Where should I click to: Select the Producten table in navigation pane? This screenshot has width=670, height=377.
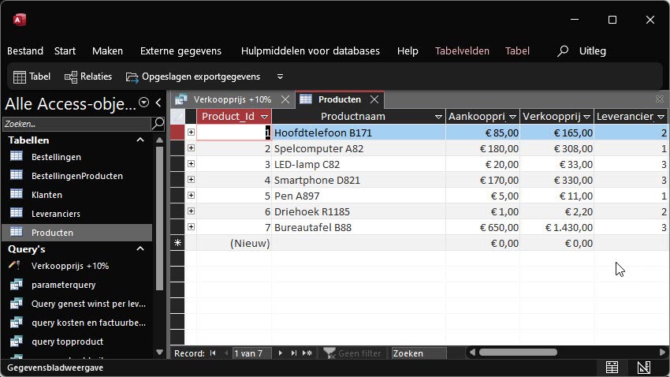tap(77, 233)
